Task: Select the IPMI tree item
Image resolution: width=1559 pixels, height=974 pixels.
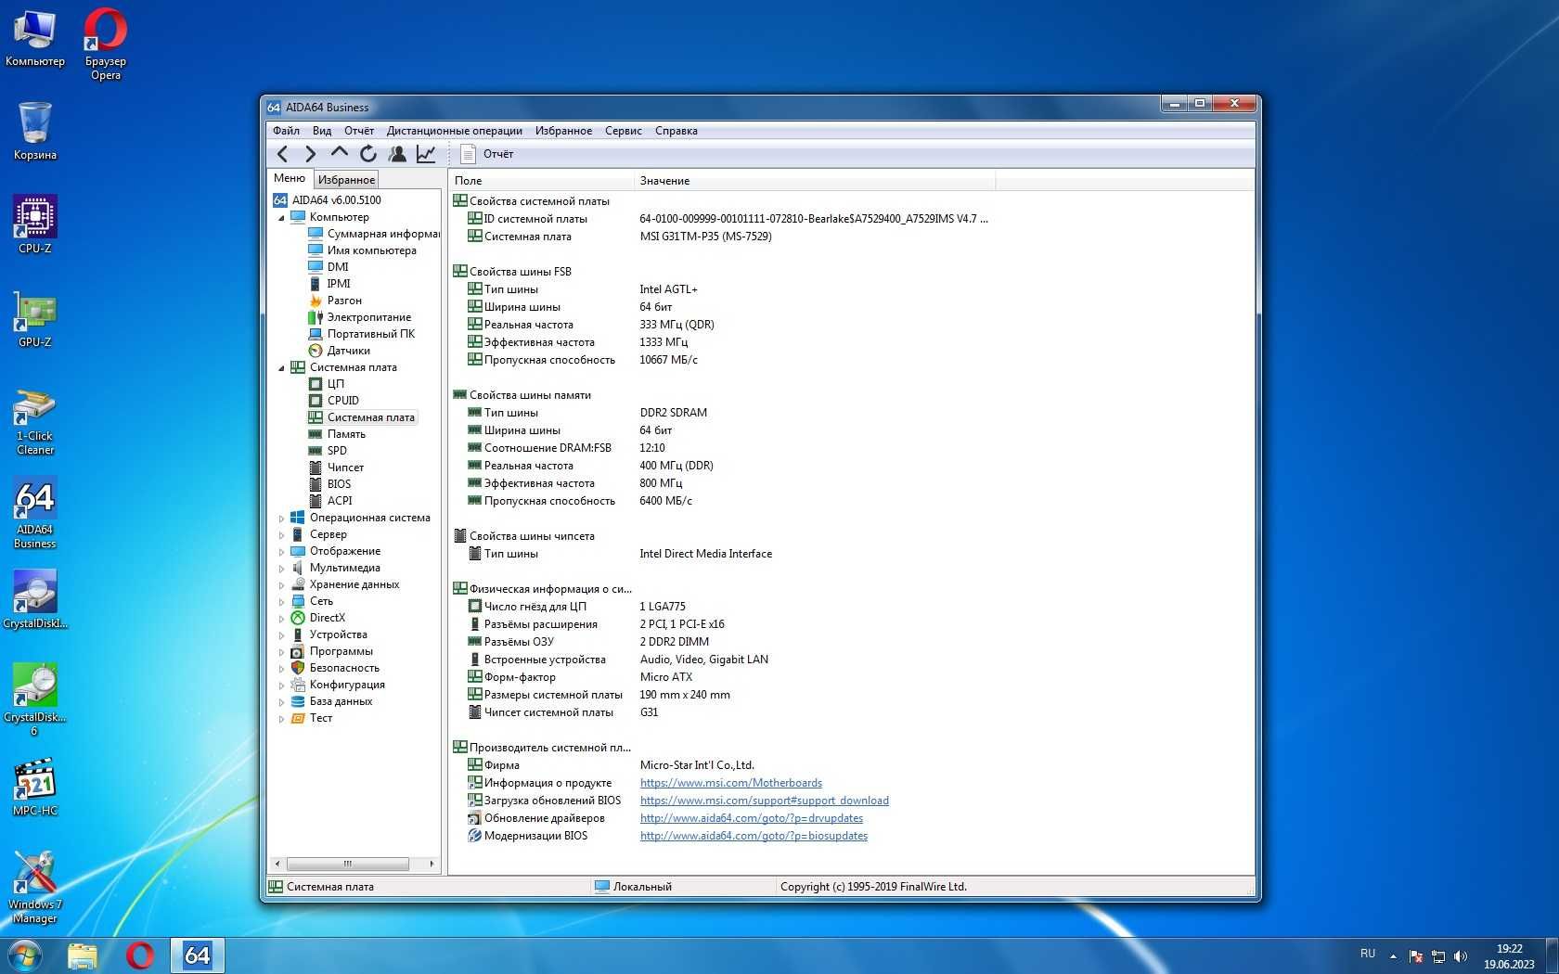Action: (x=339, y=284)
